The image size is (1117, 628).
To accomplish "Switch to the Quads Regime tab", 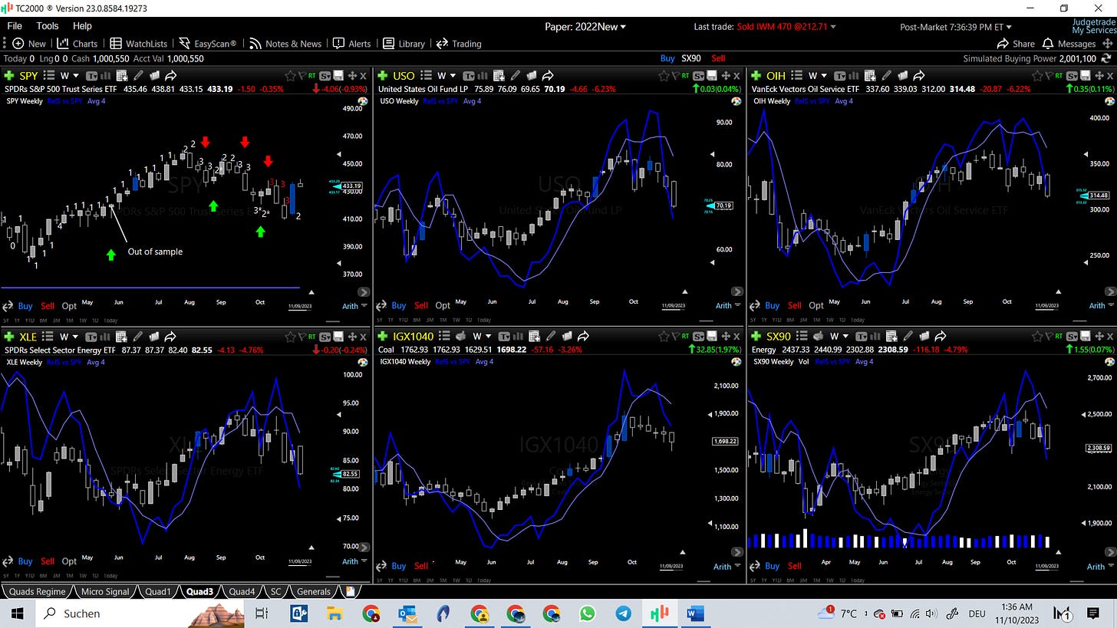I will pos(37,591).
